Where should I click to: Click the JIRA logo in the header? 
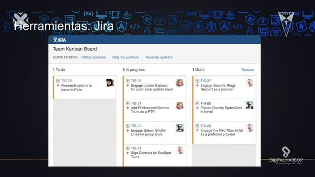pyautogui.click(x=60, y=40)
